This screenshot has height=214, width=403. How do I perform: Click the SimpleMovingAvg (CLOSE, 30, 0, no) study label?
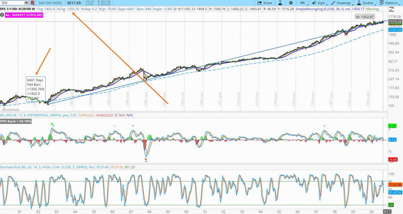[x=323, y=9]
